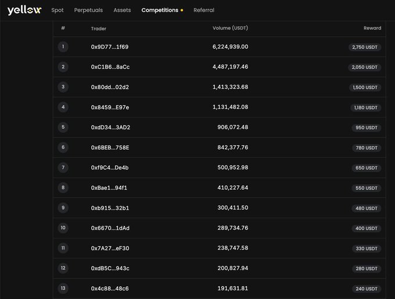
Task: Switch to the Spot tab
Action: pyautogui.click(x=58, y=10)
